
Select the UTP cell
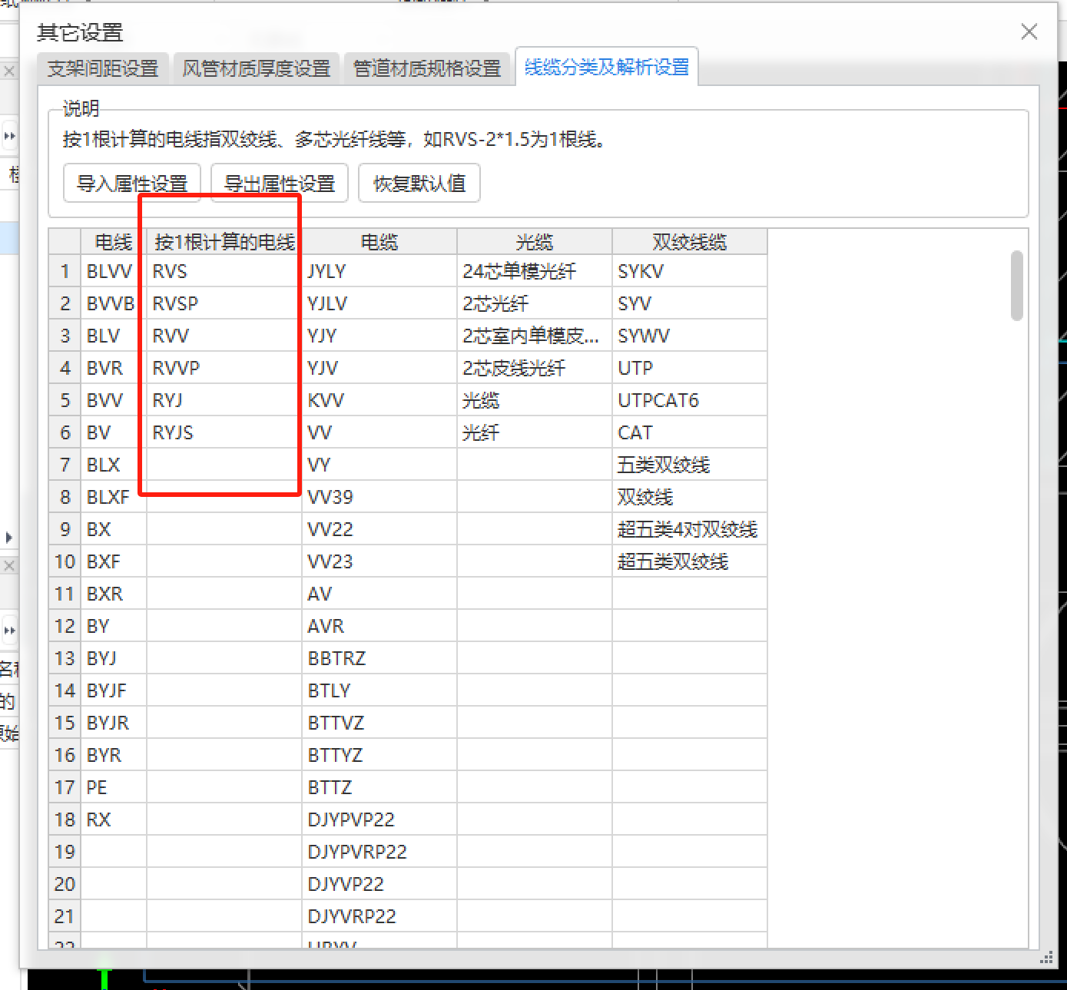click(x=690, y=368)
